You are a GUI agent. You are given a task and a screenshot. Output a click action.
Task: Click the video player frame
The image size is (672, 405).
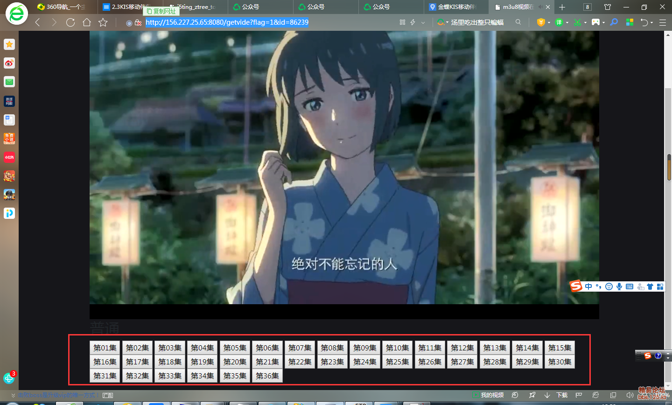click(x=344, y=175)
